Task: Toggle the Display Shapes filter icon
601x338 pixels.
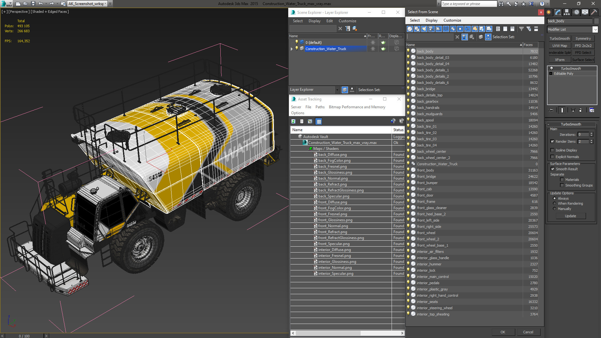Action: pyautogui.click(x=417, y=29)
